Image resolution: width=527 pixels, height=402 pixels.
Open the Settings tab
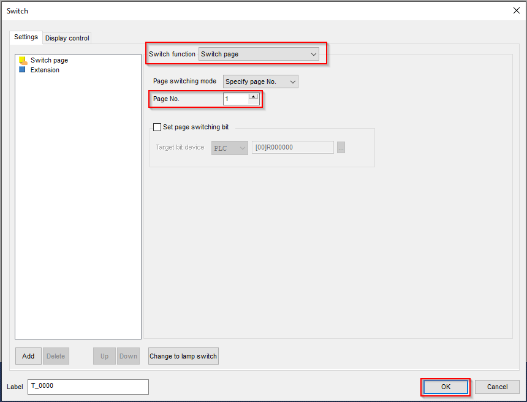(26, 37)
